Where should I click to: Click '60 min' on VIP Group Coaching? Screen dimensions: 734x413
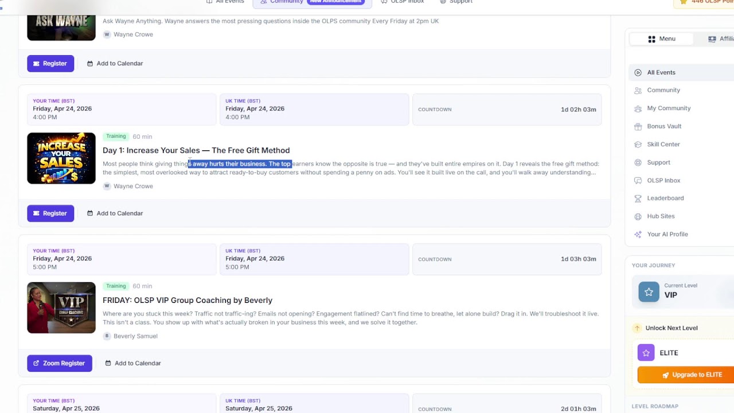tap(142, 286)
